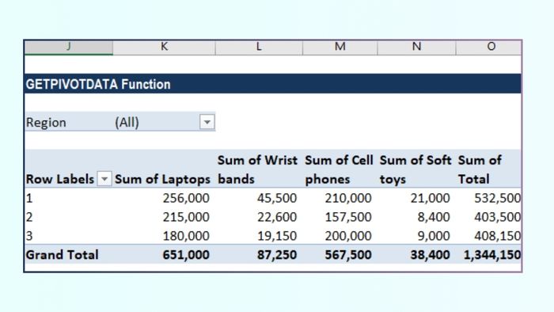Select the 21,000 soft toys cell
The height and width of the screenshot is (312, 554).
pos(416,198)
